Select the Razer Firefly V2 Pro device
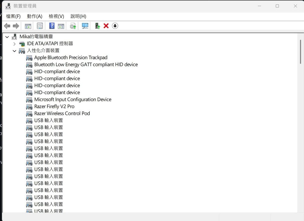Screen dimensions: 304x221 (x=54, y=106)
